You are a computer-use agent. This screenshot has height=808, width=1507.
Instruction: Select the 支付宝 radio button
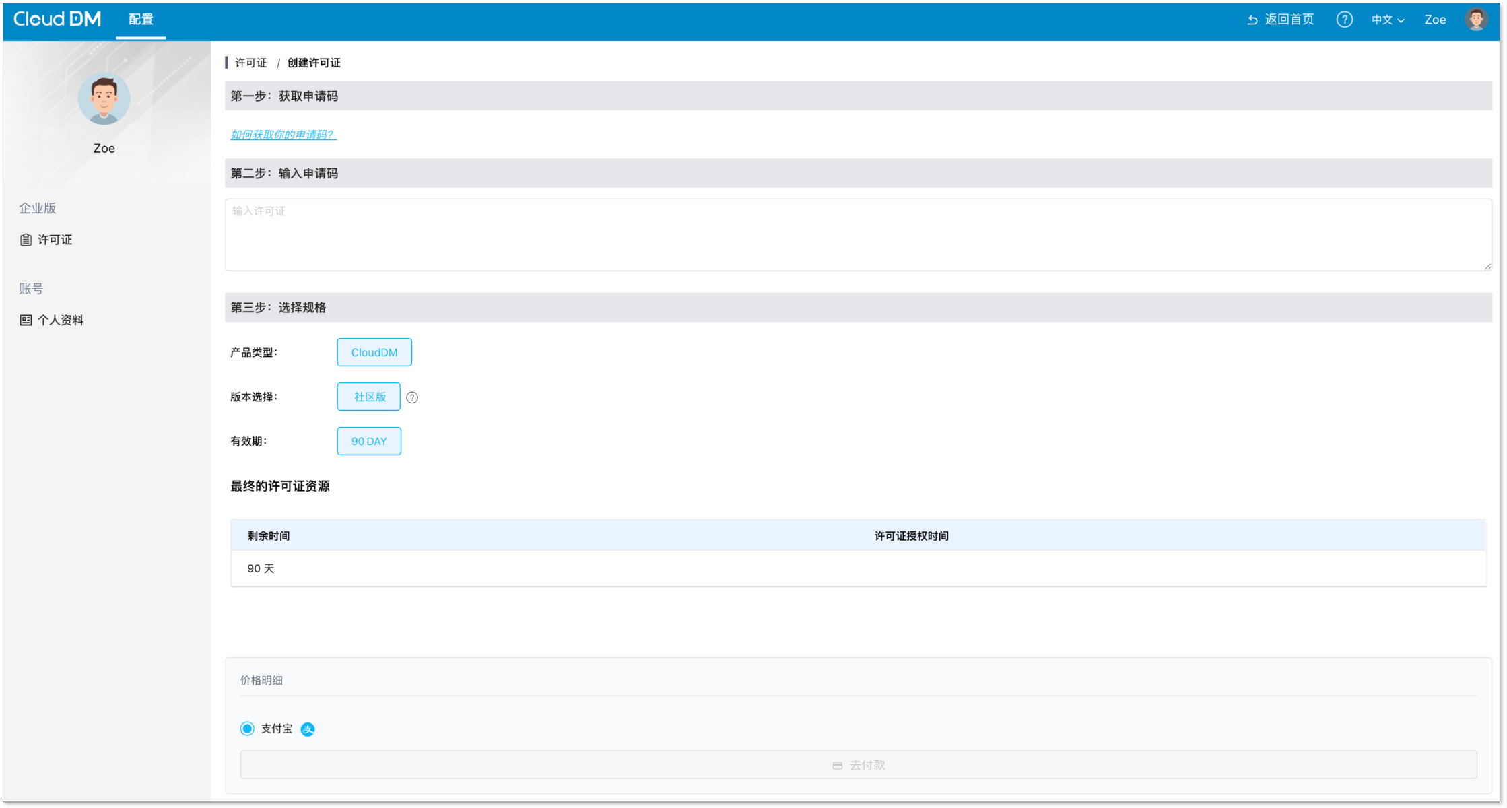click(247, 729)
